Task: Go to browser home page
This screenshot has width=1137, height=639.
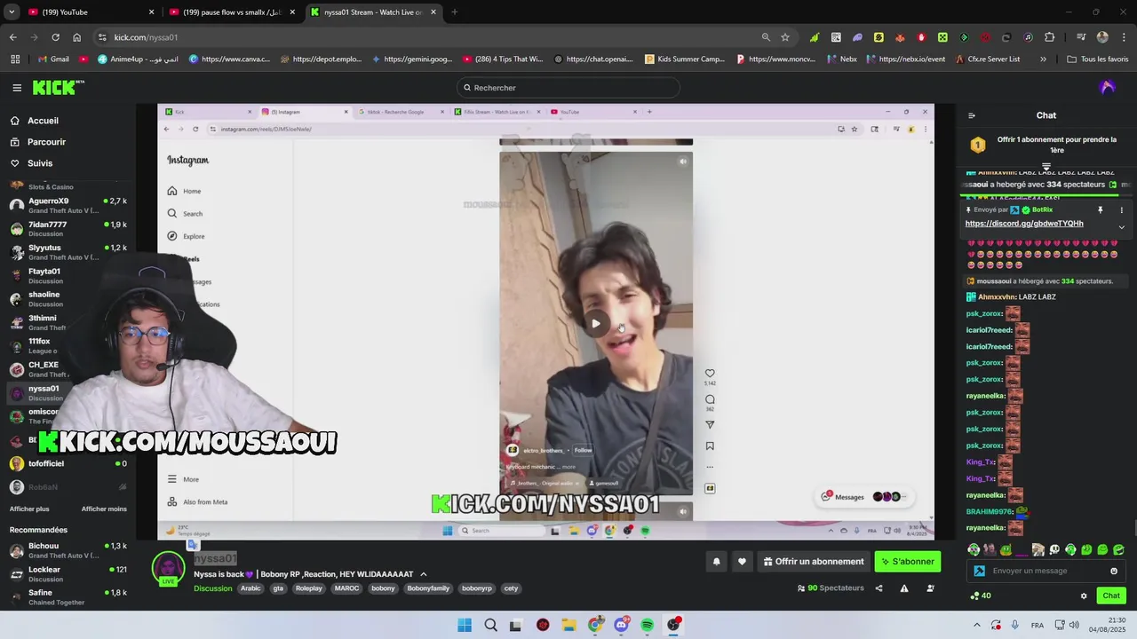Action: (77, 37)
